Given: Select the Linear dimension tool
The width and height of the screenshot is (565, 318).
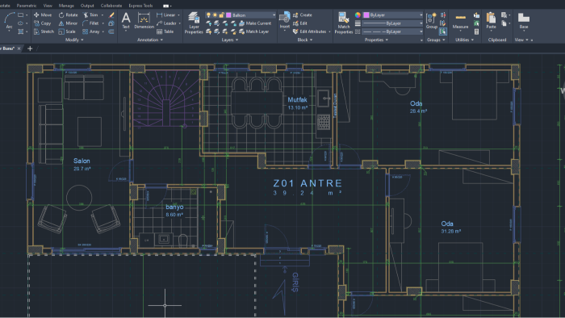Looking at the screenshot, I should click(165, 15).
